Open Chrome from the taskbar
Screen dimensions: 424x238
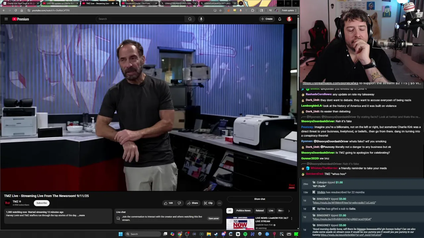pyautogui.click(x=180, y=234)
